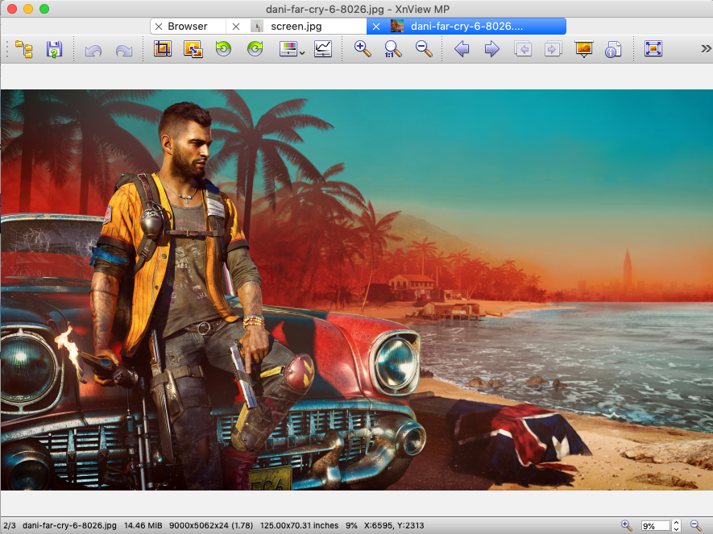Viewport: 713px width, 534px height.
Task: Decrease zoom with the stepper down arrow
Action: pos(676,528)
